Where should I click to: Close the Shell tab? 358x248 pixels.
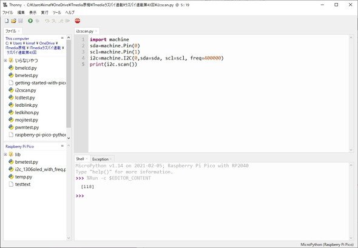87,159
